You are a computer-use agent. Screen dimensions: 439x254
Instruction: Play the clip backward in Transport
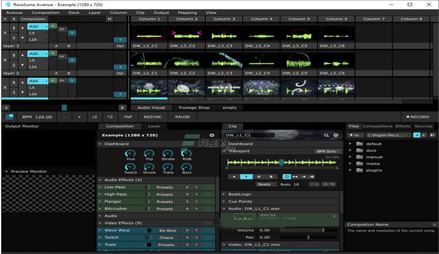point(234,176)
